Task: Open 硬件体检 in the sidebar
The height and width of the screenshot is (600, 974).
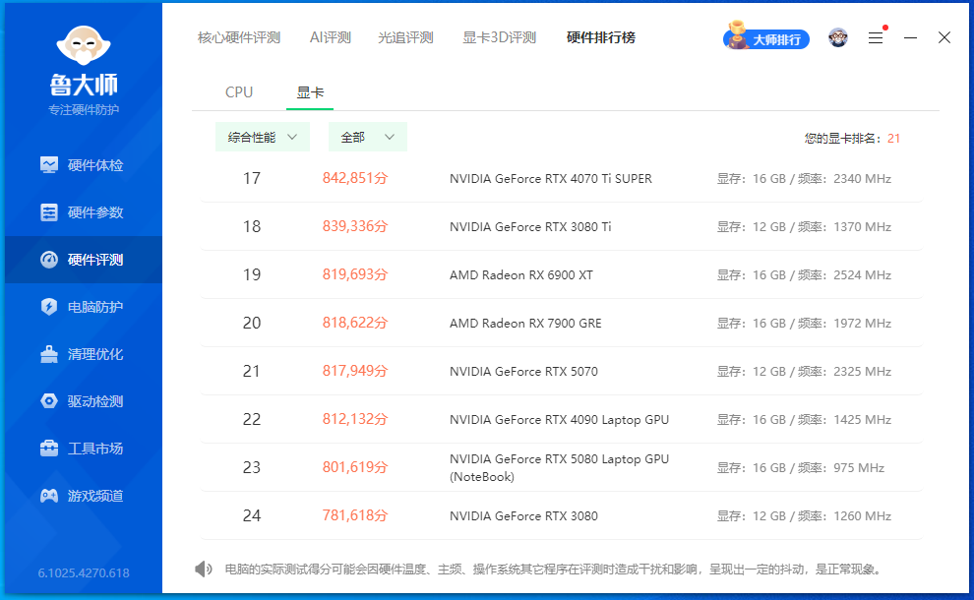Action: (x=84, y=165)
